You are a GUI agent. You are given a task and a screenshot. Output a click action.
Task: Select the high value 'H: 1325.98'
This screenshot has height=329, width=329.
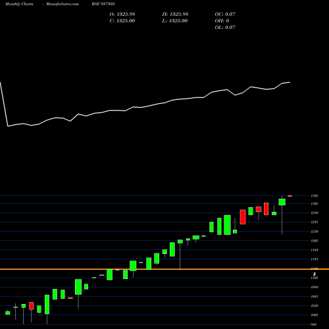pyautogui.click(x=175, y=14)
